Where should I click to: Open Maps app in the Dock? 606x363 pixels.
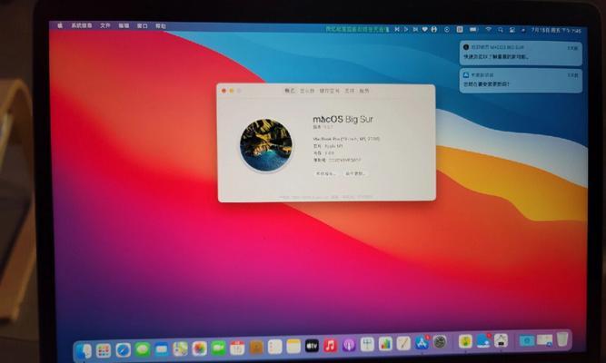coord(180,349)
